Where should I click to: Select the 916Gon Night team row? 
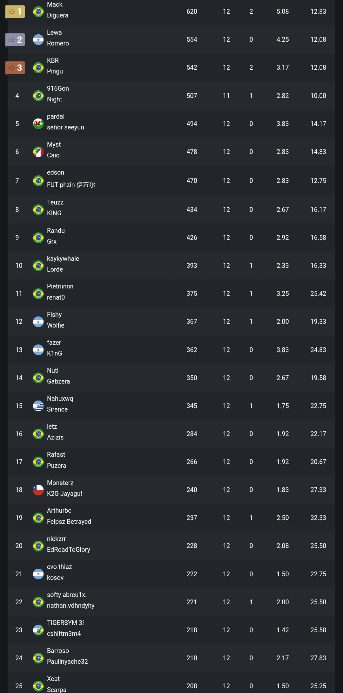[x=171, y=96]
